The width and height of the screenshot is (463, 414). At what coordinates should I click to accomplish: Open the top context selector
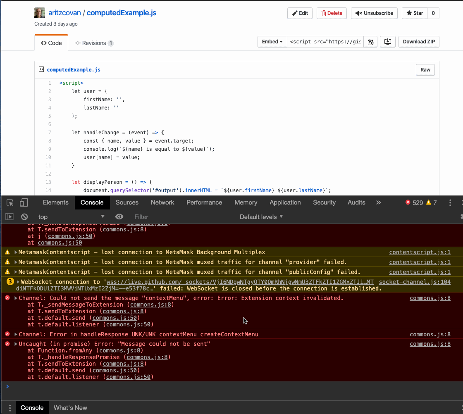coord(71,217)
